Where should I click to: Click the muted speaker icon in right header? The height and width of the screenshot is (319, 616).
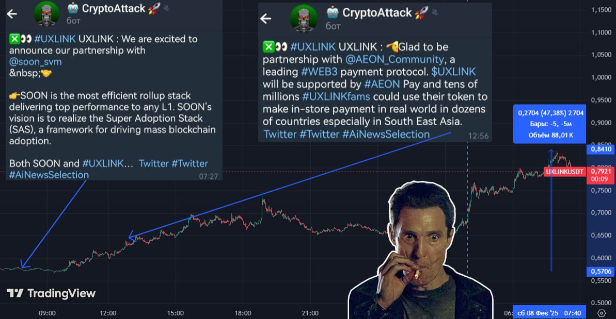tap(435, 12)
